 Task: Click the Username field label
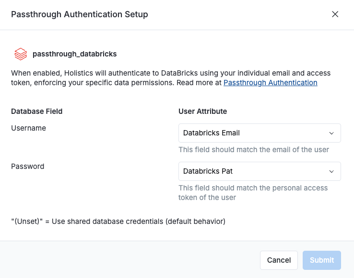pyautogui.click(x=28, y=128)
